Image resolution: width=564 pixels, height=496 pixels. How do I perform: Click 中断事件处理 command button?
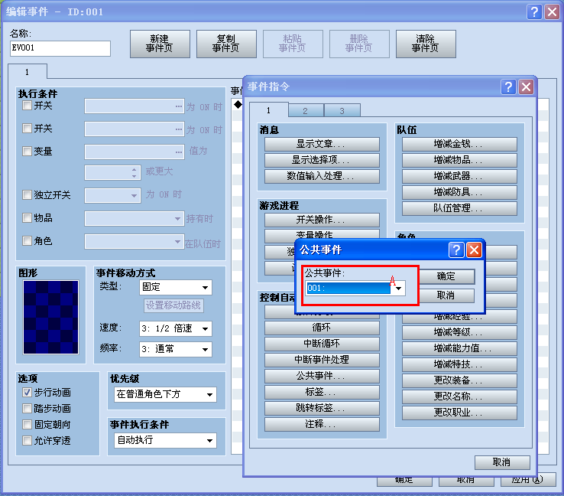click(322, 360)
